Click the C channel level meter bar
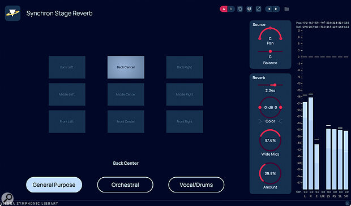This screenshot has height=206, width=351. [x=317, y=166]
